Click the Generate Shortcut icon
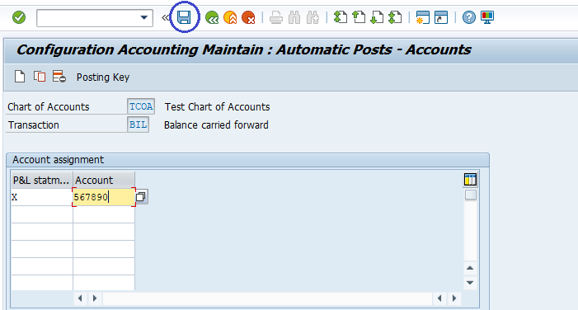 [x=441, y=17]
